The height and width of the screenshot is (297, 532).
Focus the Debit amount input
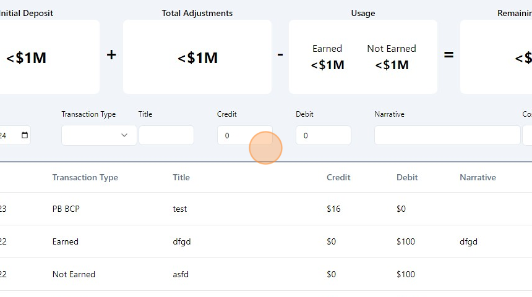pyautogui.click(x=323, y=135)
